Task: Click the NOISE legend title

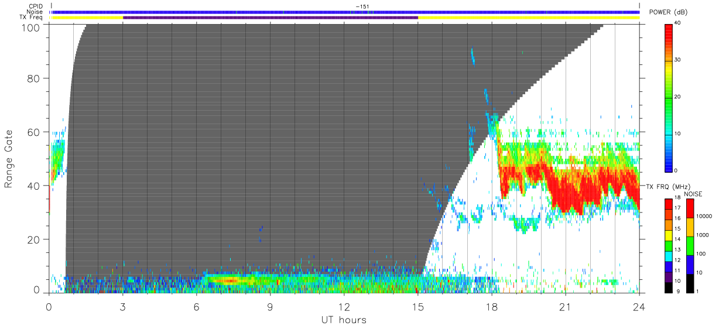Action: 693,194
